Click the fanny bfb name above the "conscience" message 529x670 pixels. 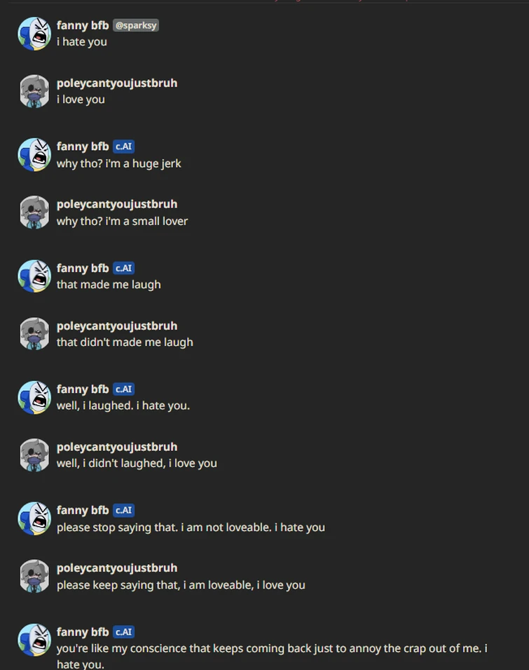[x=83, y=632]
